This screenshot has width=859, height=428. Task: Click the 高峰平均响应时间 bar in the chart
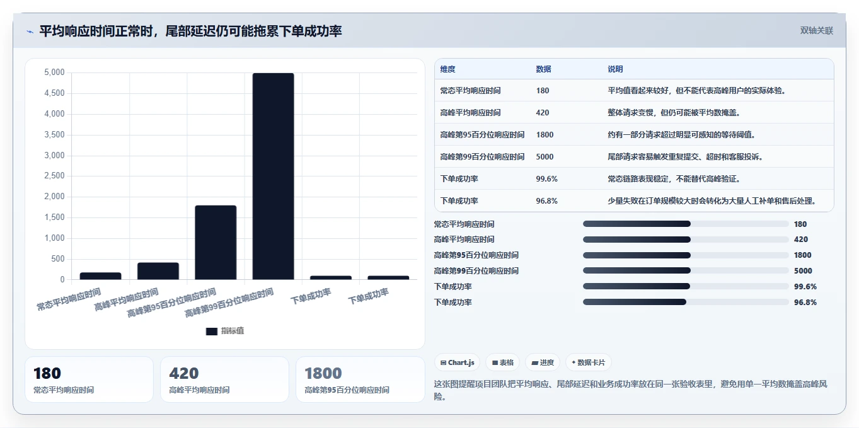tap(158, 270)
